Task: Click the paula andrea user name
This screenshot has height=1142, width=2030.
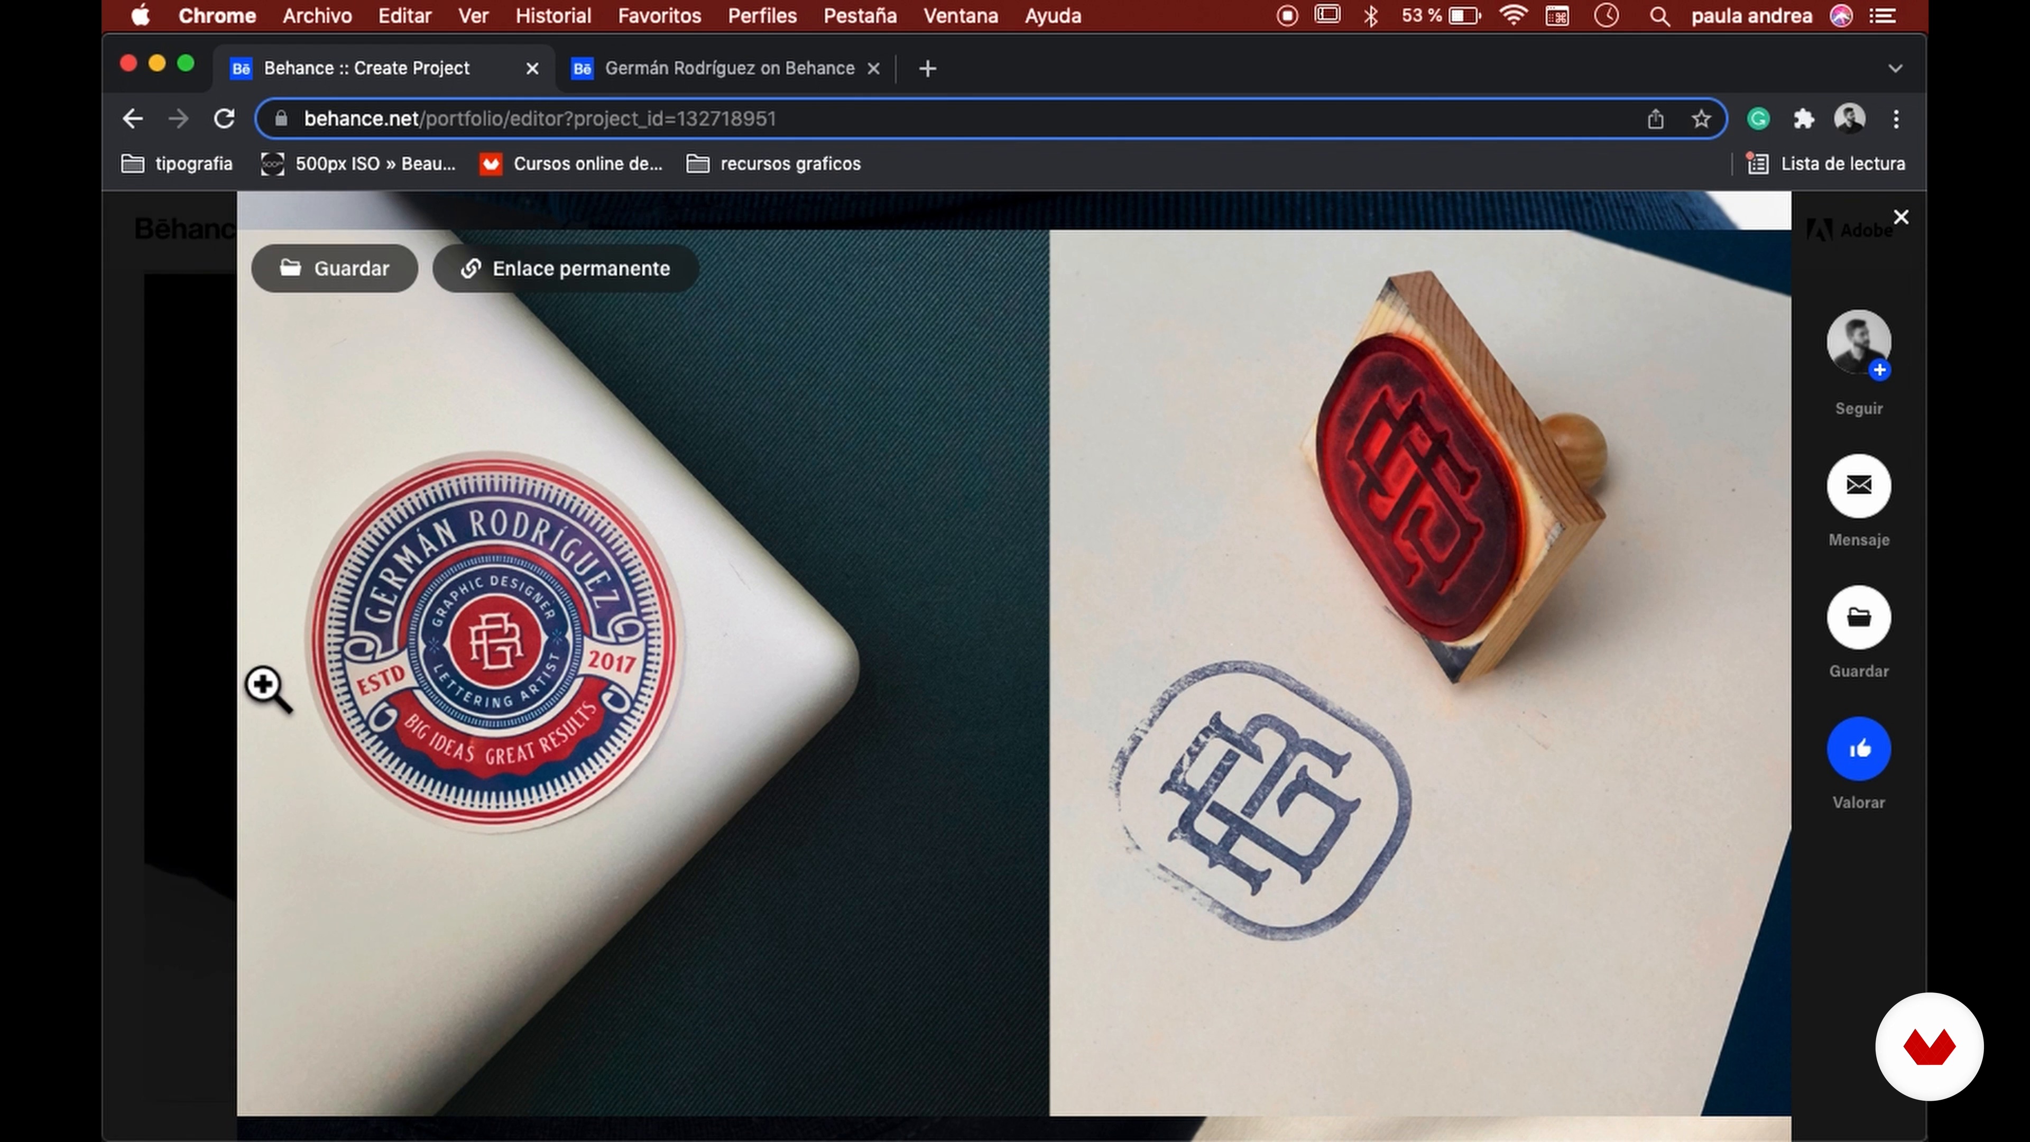Action: (1751, 16)
